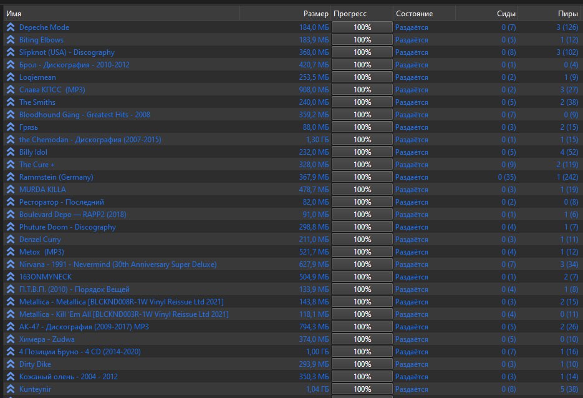This screenshot has width=583, height=398.
Task: Select the torrent Брол - Дискография - 2010-2012
Action: pos(74,65)
